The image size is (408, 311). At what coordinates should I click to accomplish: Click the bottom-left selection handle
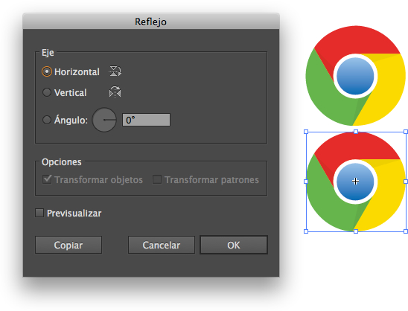pos(306,231)
